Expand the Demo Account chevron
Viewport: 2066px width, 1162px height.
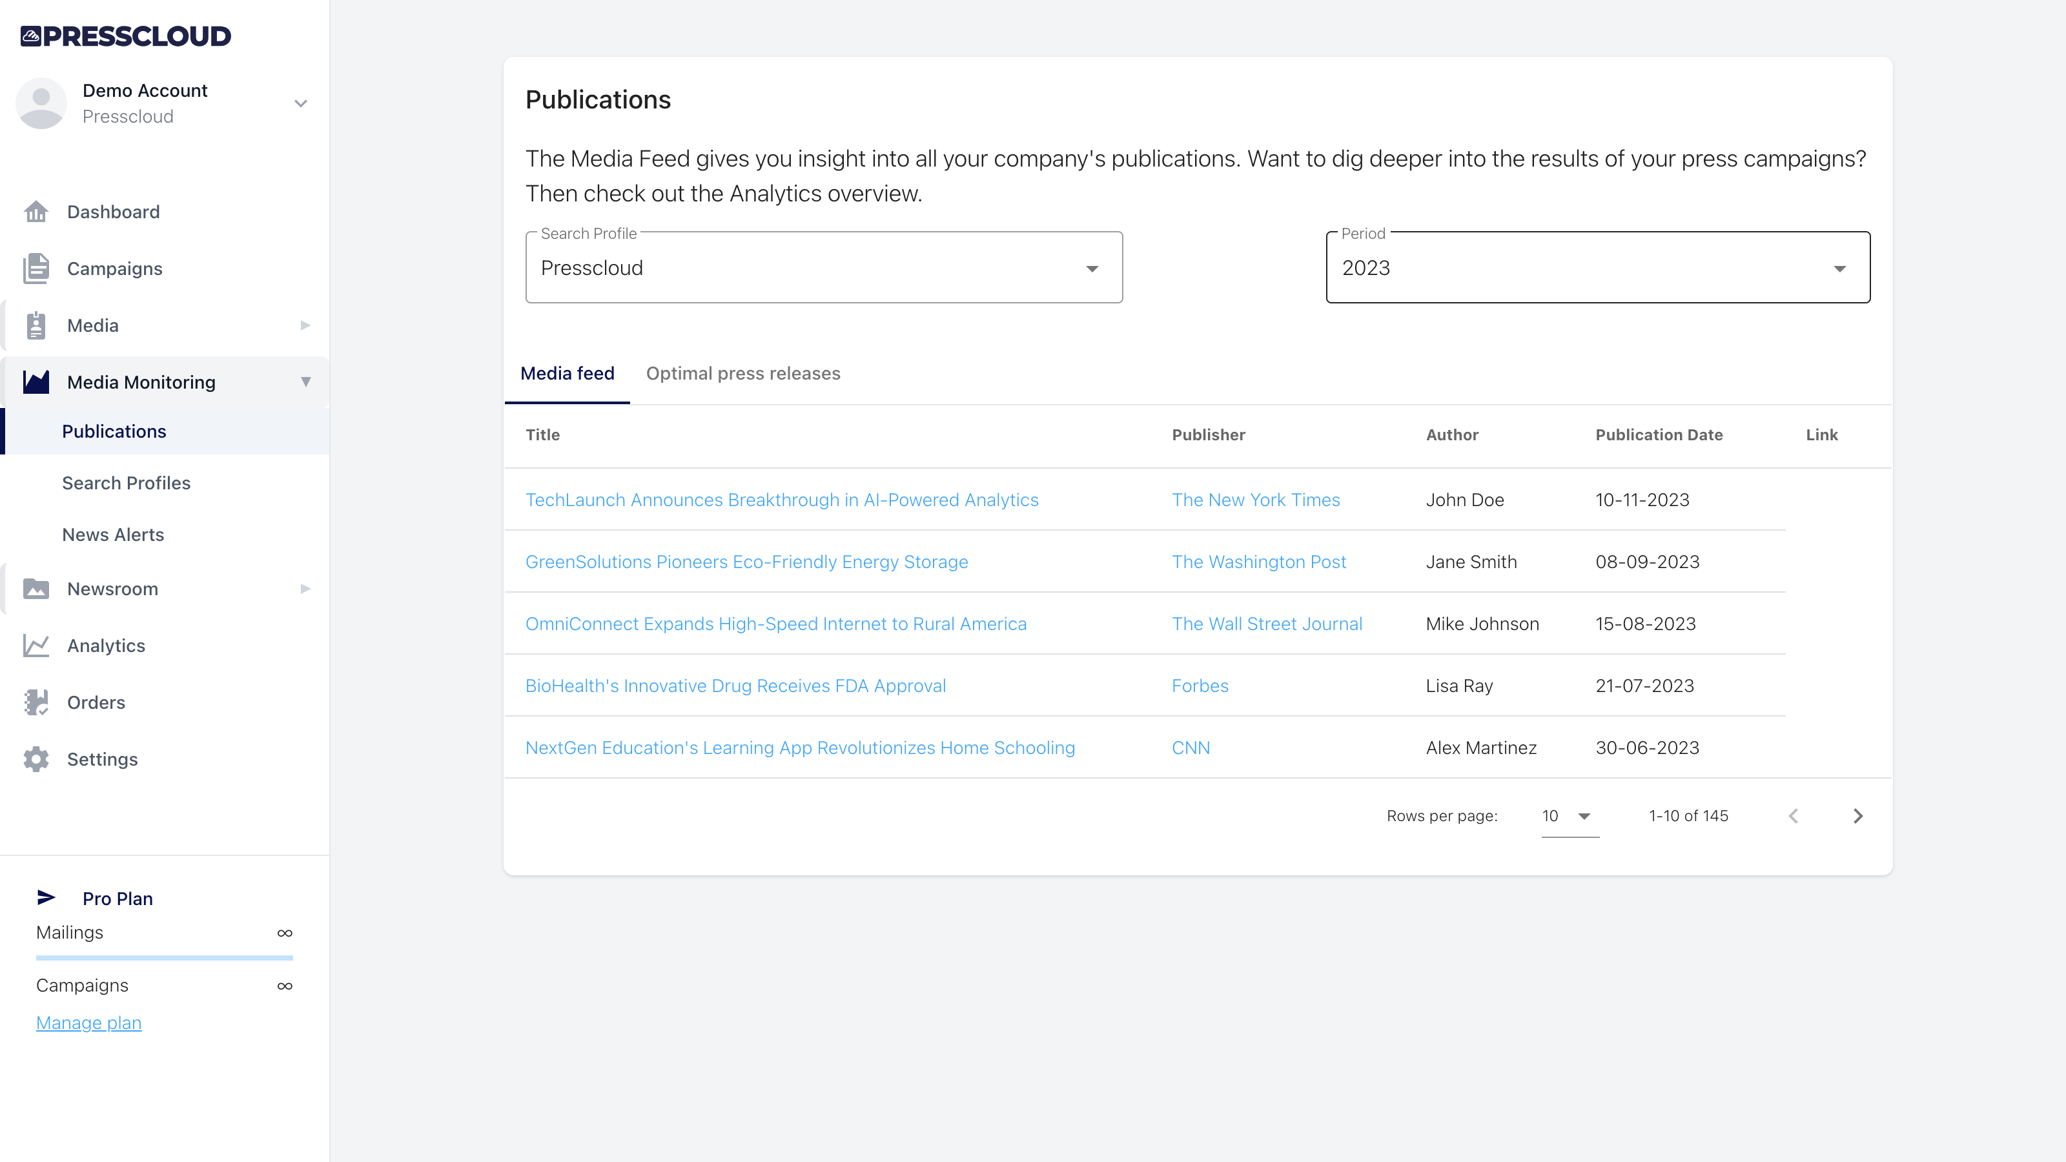click(x=301, y=103)
